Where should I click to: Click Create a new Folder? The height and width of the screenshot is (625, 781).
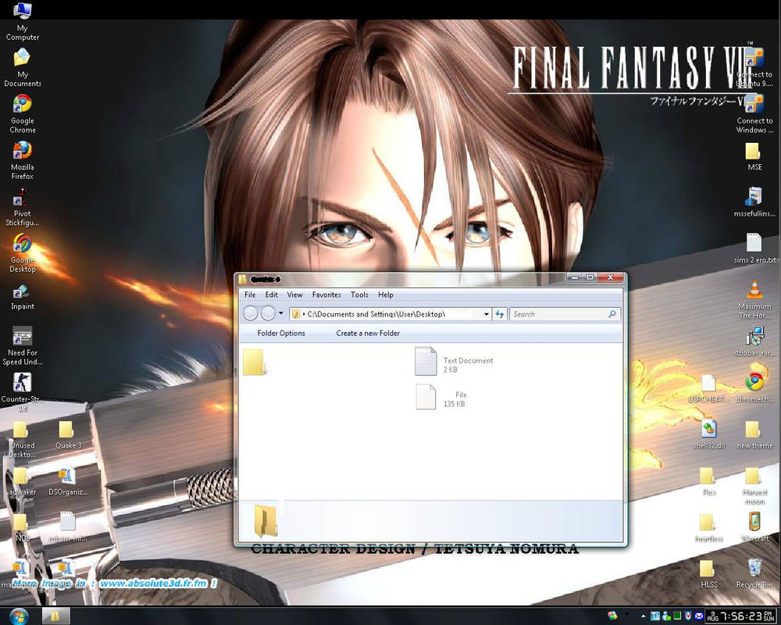(368, 333)
